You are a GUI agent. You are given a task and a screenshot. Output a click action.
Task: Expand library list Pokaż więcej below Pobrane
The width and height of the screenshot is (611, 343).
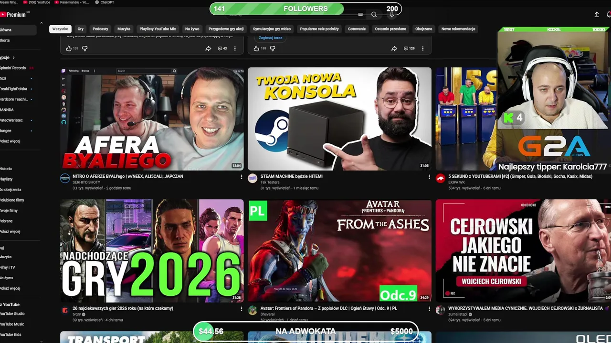[10, 232]
